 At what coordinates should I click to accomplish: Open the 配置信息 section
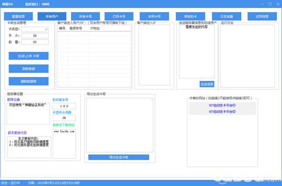tap(18, 16)
